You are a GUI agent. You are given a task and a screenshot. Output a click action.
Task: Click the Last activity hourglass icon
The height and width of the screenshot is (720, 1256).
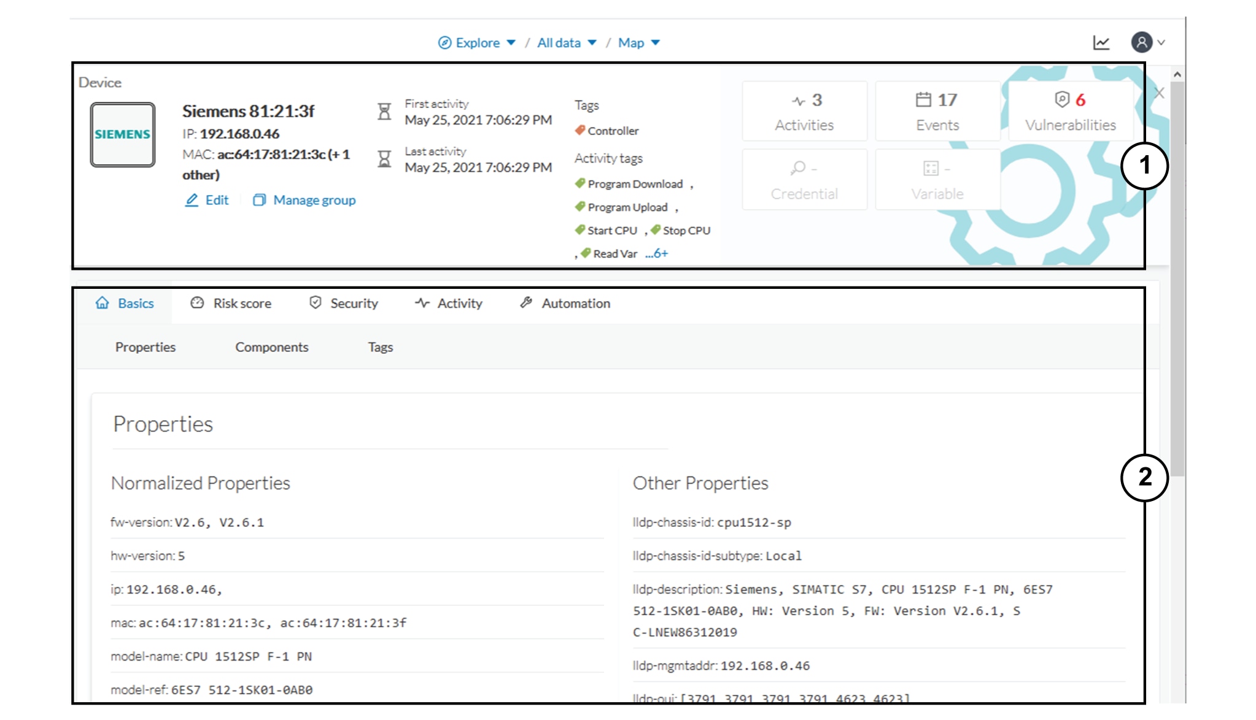click(x=384, y=159)
